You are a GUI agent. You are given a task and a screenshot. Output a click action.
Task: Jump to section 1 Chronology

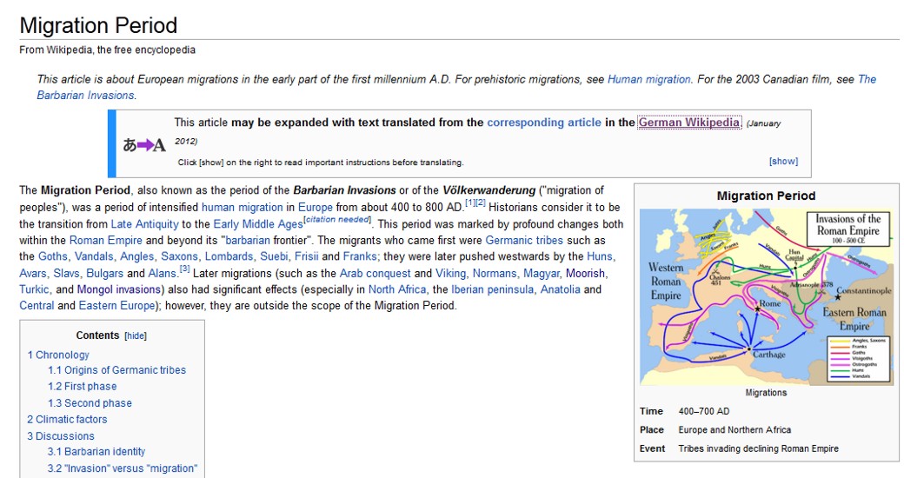click(58, 355)
